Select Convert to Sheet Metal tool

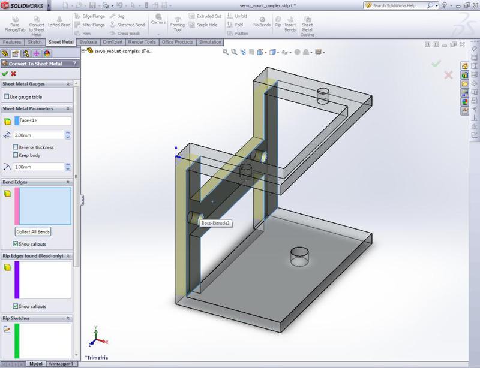point(37,26)
